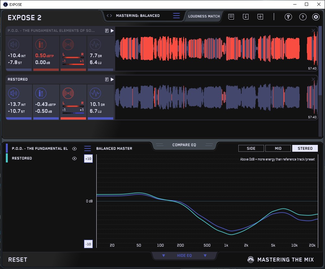Image resolution: width=325 pixels, height=269 pixels.
Task: Toggle EQ curve visibility for the P.O.D. track
Action: coord(75,148)
